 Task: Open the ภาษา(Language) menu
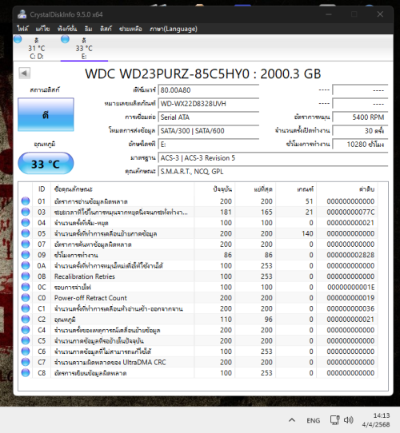[x=173, y=29]
